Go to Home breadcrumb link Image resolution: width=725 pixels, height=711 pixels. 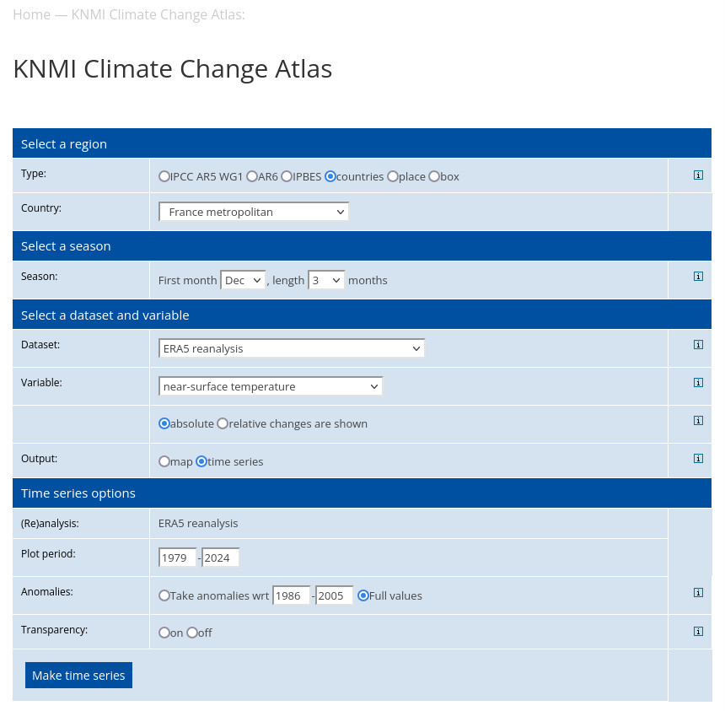coord(31,15)
